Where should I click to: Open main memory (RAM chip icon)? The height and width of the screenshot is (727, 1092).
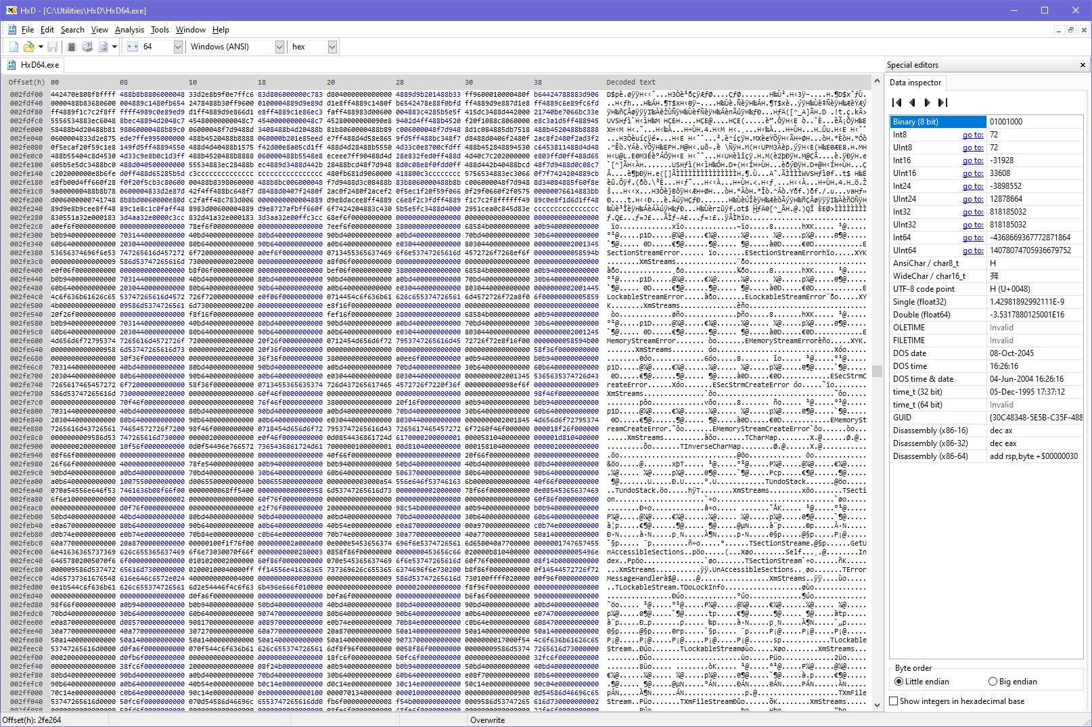[x=72, y=47]
